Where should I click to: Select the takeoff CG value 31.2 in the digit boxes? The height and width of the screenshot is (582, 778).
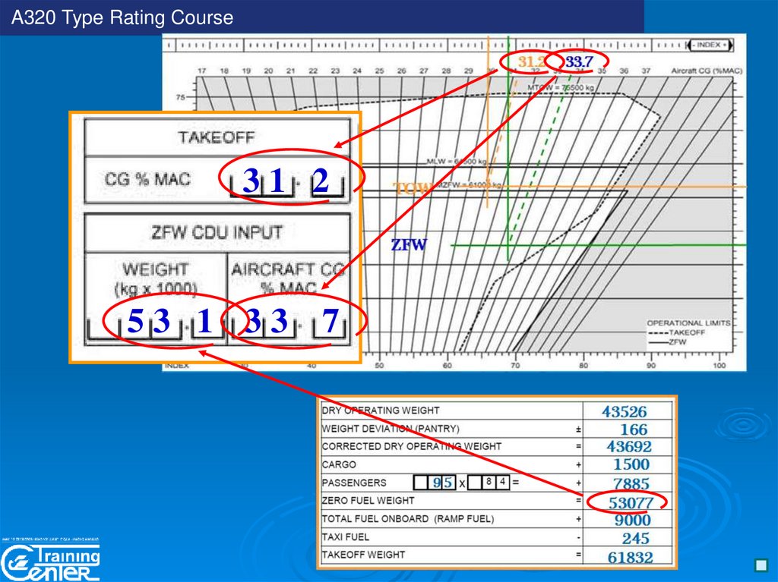pos(286,181)
